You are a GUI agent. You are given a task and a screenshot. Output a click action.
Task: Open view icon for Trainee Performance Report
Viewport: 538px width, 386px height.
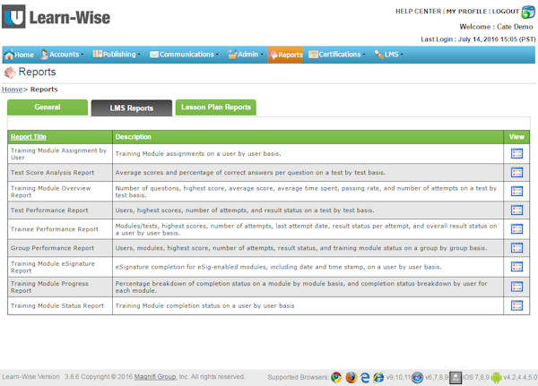coord(516,229)
